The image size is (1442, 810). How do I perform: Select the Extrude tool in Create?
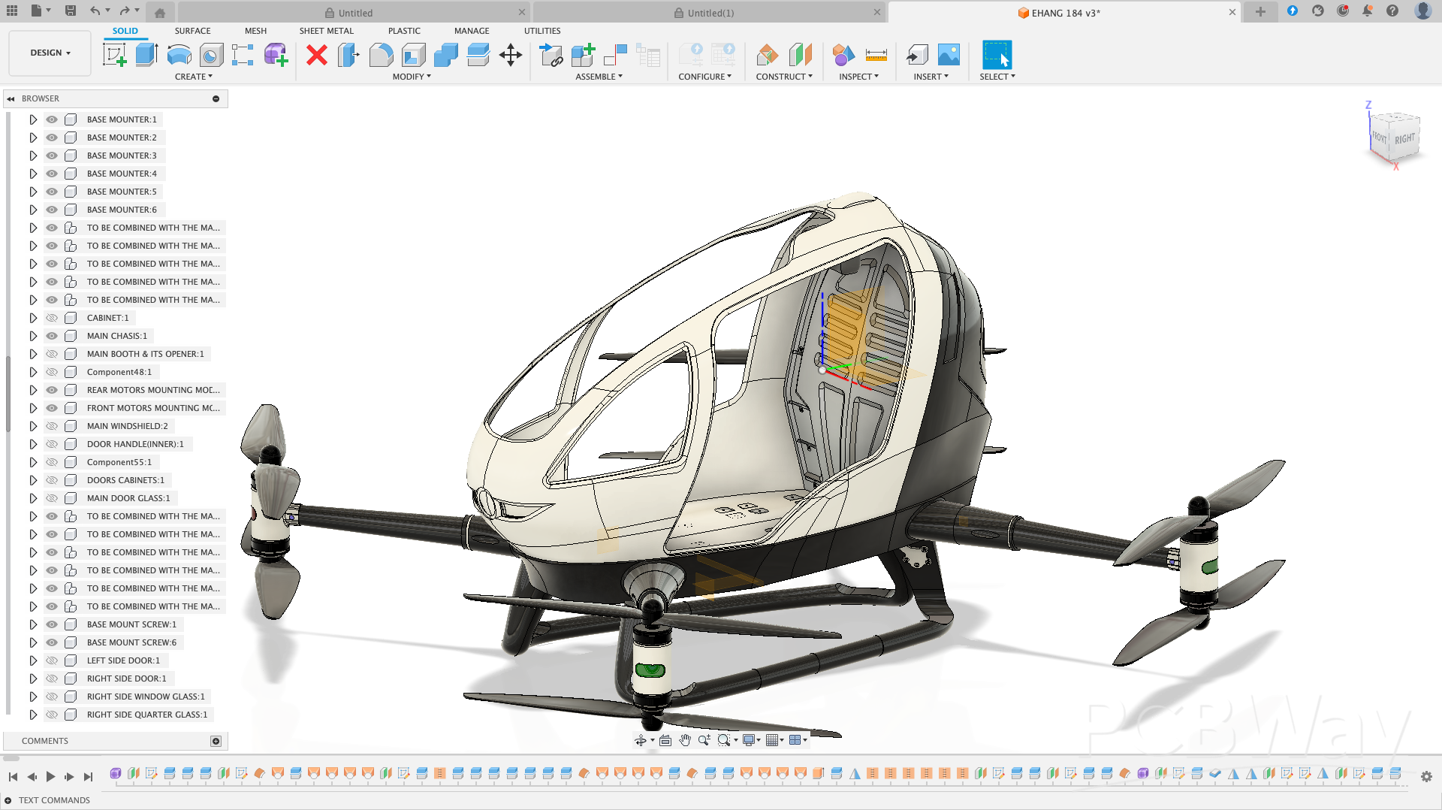146,55
